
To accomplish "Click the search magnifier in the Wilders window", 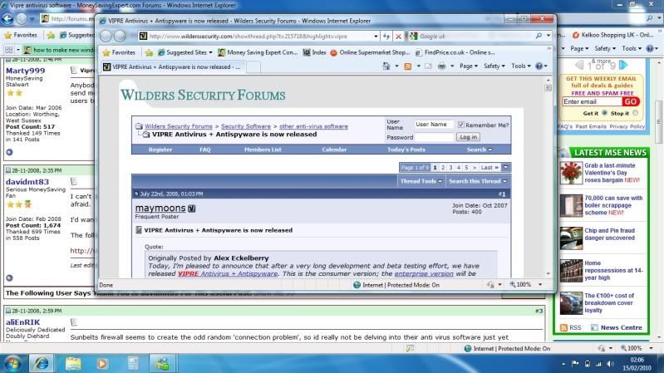I will point(539,36).
